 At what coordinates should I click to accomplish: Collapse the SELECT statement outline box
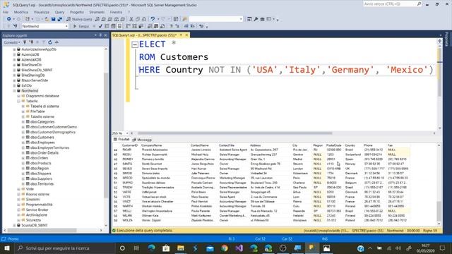135,44
